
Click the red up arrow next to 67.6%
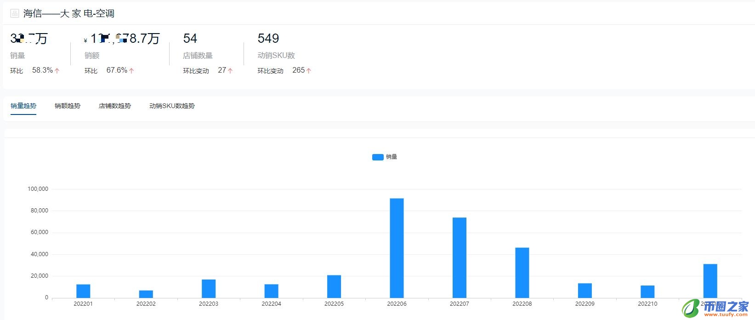click(x=131, y=71)
